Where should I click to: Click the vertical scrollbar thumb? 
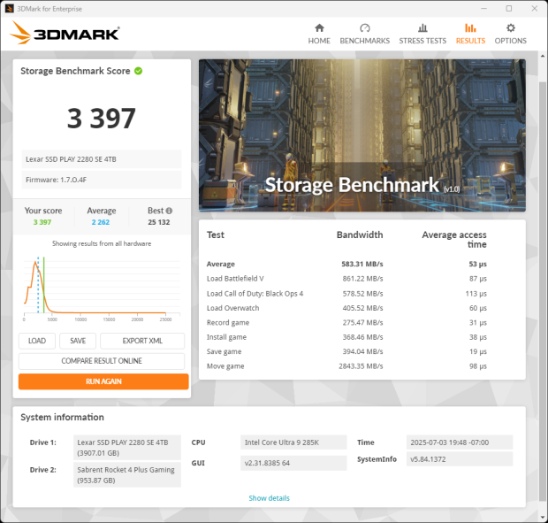(543, 290)
